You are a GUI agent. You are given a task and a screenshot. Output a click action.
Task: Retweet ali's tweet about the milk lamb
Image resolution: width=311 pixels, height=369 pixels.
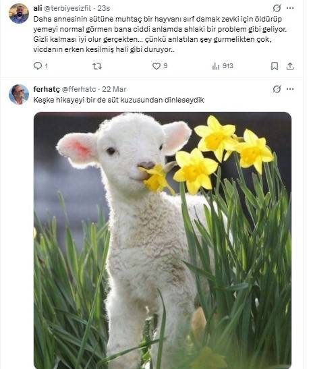click(97, 66)
